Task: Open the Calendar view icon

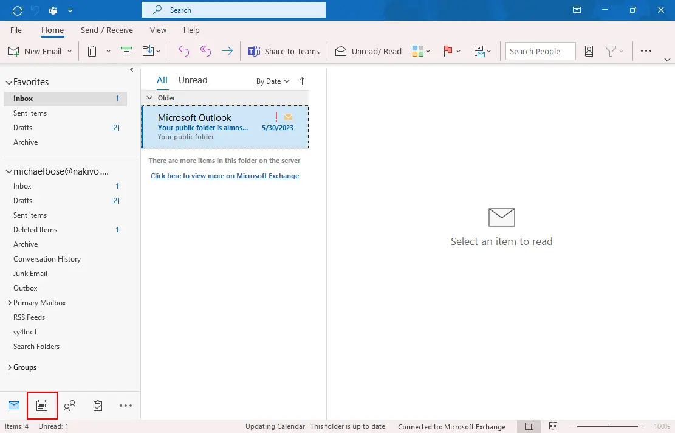Action: 42,406
